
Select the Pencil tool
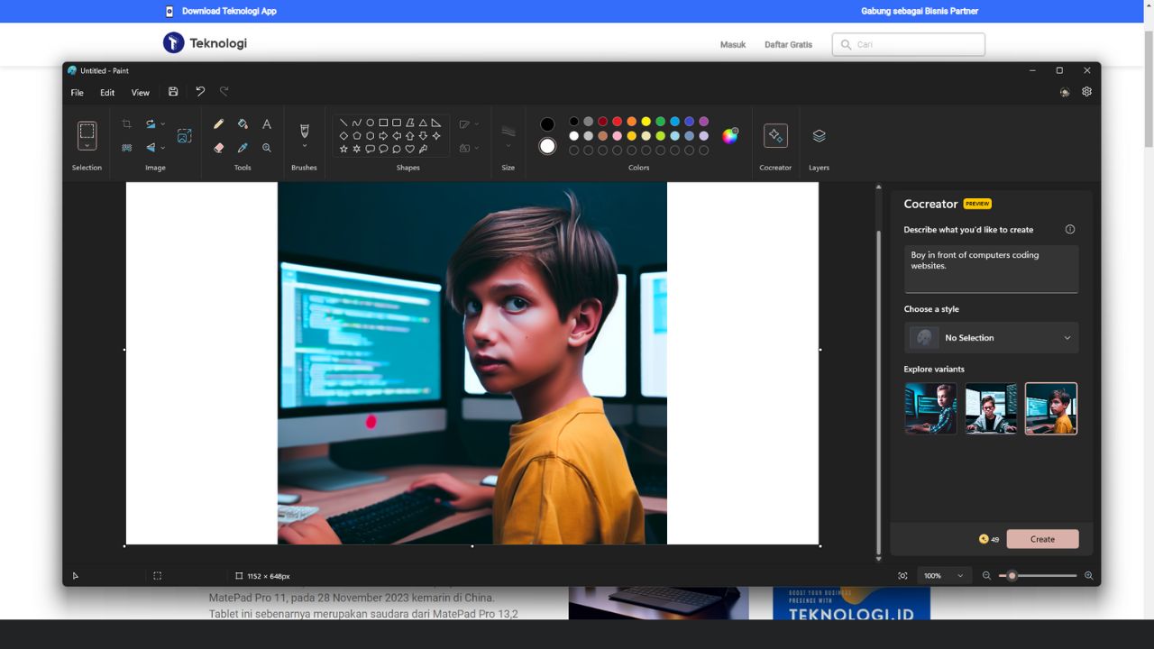tap(219, 123)
